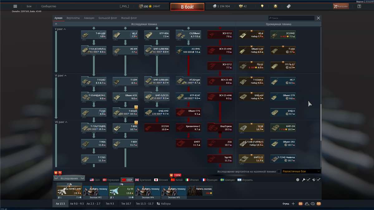Screen dimensions: 374x210
Task: Click the light bulb icon in top bar
Action: click(262, 6)
